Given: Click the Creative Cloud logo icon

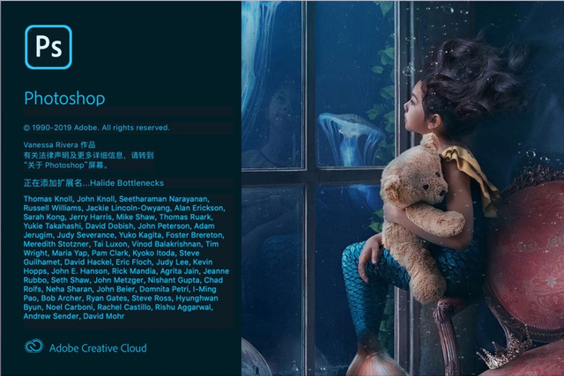Looking at the screenshot, I should 33,347.
